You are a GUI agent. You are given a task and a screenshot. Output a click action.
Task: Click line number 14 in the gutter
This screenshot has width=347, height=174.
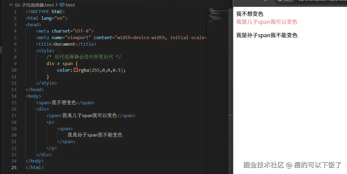(14, 96)
